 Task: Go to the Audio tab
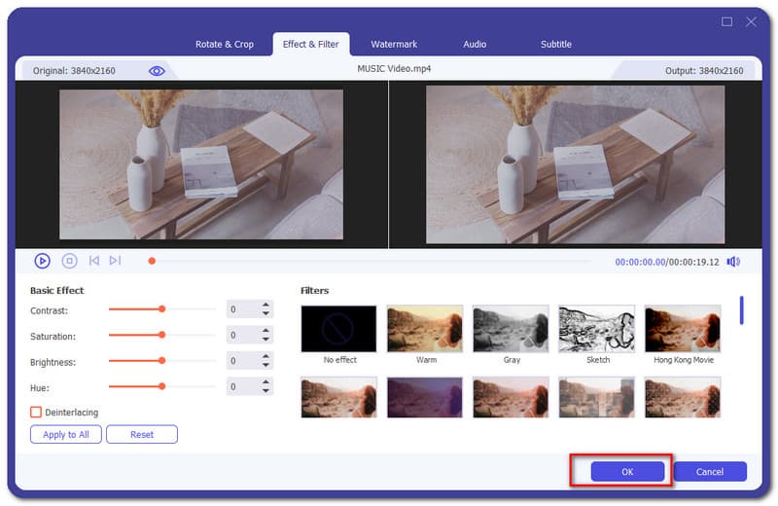(x=475, y=44)
